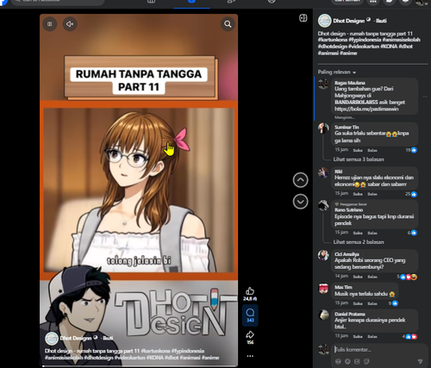
Task: Toggle Suka on Daniel Pratama's comment
Action: (358, 336)
